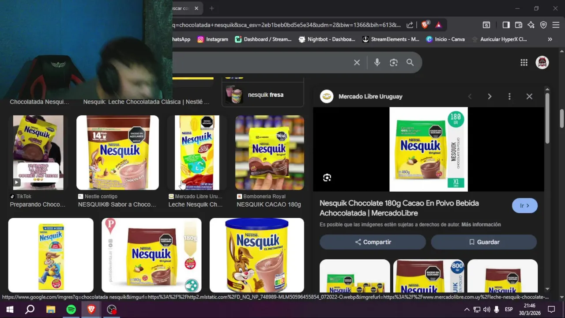Open clock and date in taskbar
The height and width of the screenshot is (318, 565).
(x=529, y=310)
